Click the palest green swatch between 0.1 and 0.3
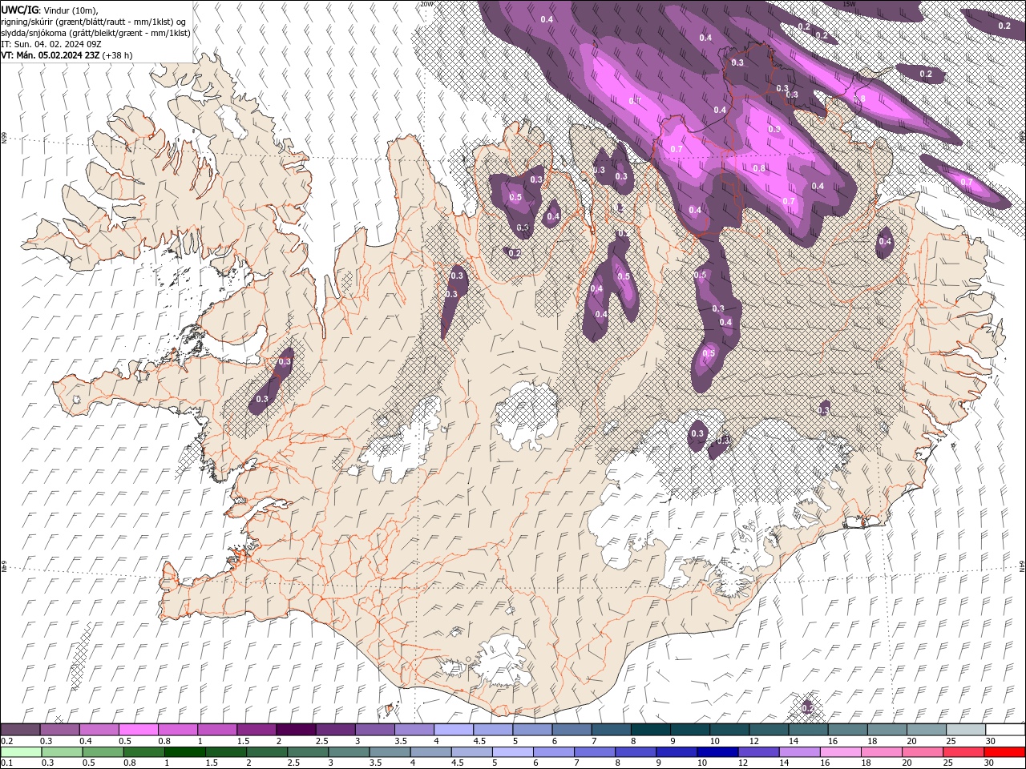 click(x=21, y=752)
